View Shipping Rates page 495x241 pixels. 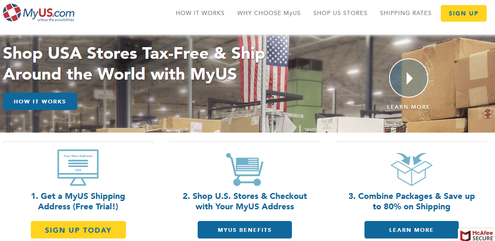tap(406, 13)
